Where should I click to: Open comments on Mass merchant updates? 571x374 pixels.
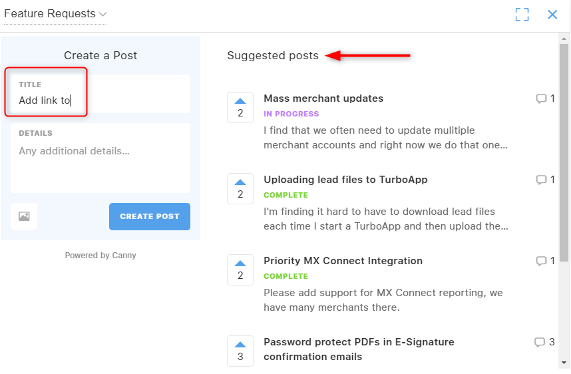545,98
